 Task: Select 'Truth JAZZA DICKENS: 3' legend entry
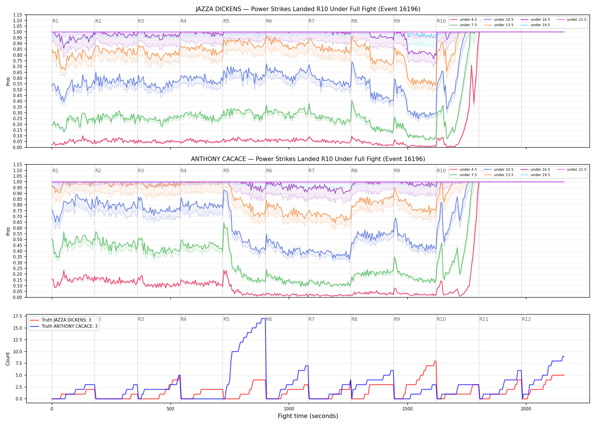(x=60, y=320)
